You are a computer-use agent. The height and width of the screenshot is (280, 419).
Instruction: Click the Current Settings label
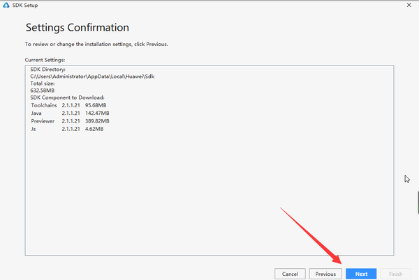point(45,60)
